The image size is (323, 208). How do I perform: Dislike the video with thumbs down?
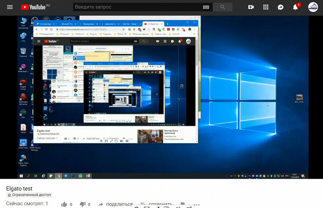coord(82,204)
